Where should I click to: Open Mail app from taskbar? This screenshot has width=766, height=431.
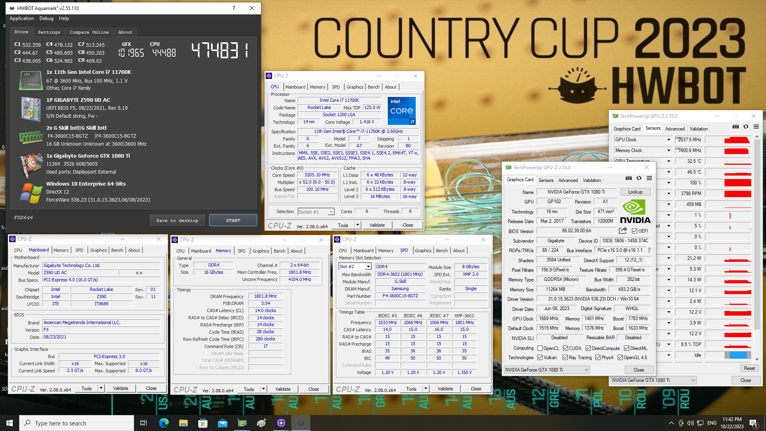coord(222,423)
